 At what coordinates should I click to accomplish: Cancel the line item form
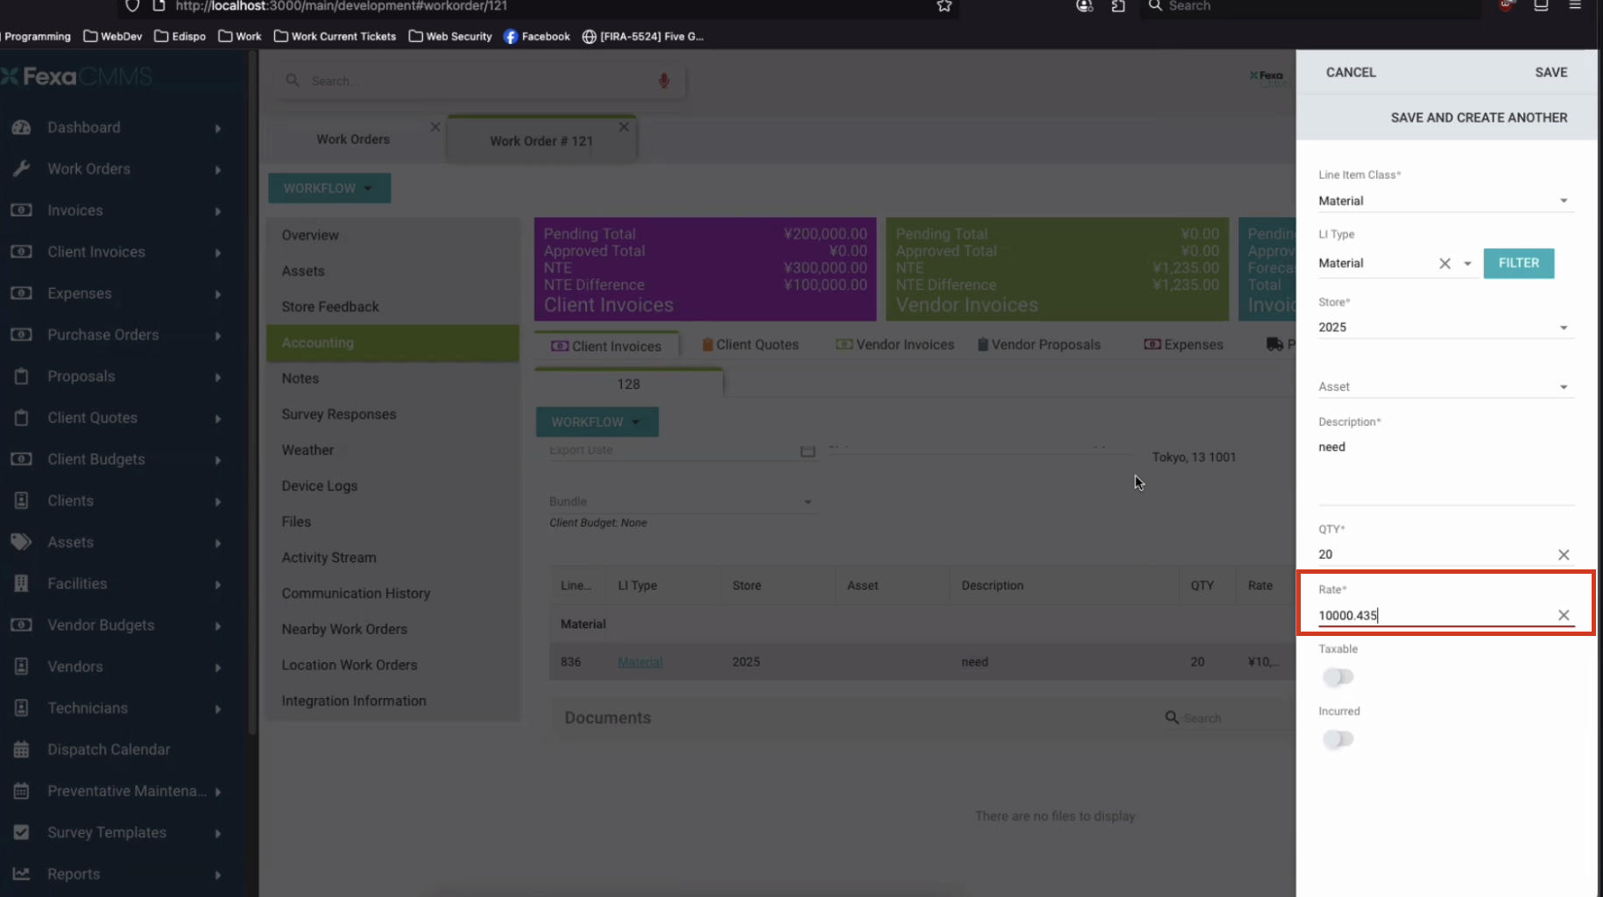click(x=1350, y=73)
